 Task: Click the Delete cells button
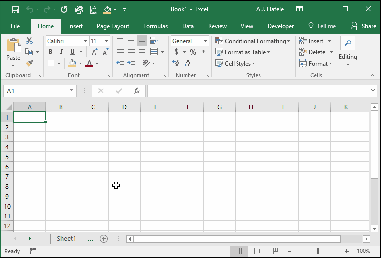click(x=316, y=52)
